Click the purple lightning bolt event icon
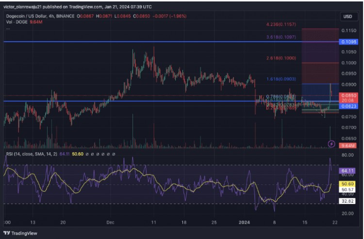The image size is (364, 239). (x=331, y=143)
